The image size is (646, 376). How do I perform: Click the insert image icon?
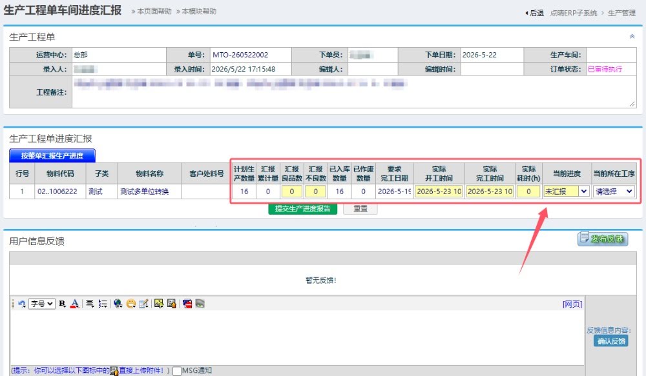[x=159, y=304]
